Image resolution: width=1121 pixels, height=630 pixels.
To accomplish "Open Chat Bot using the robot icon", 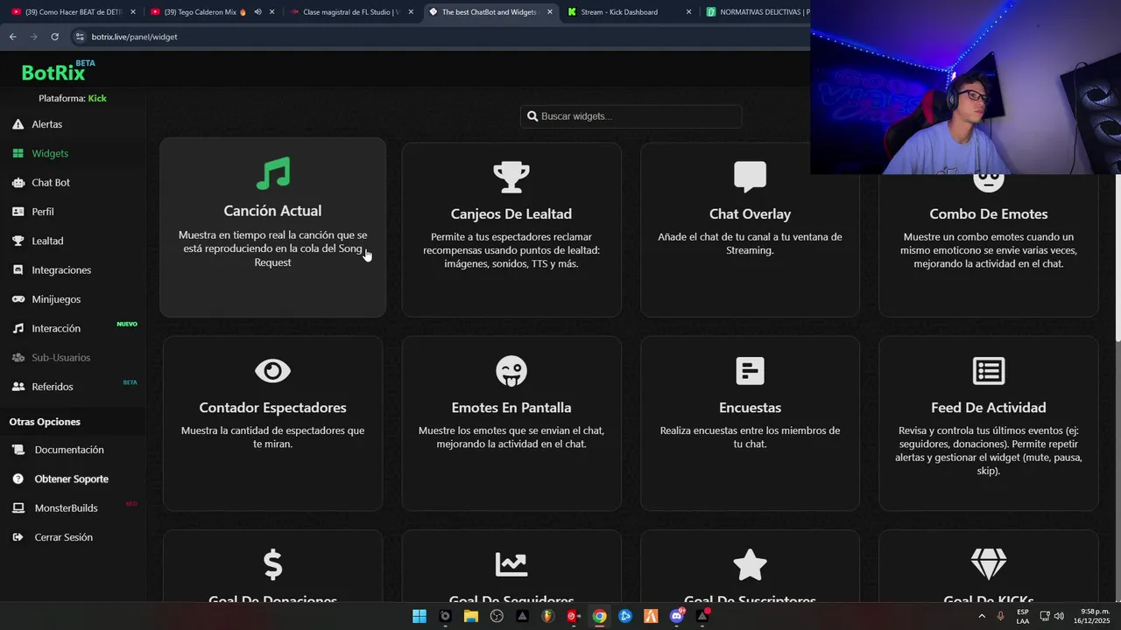I will [18, 183].
